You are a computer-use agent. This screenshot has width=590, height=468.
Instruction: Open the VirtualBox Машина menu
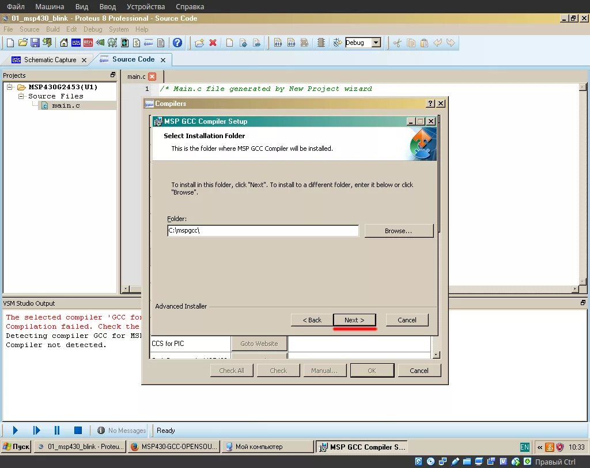pos(50,7)
